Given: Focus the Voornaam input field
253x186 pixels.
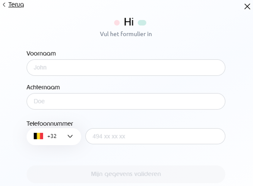Looking at the screenshot, I should point(126,68).
